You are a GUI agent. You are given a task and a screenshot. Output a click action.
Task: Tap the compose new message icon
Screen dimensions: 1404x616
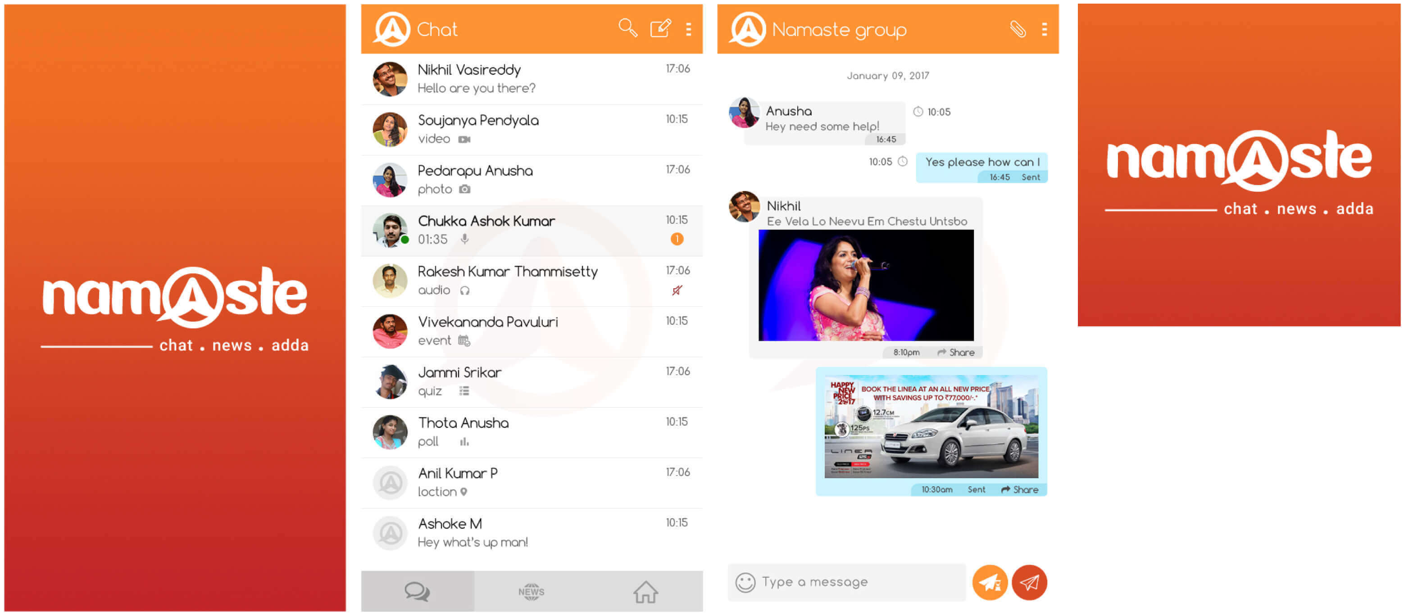click(x=660, y=28)
